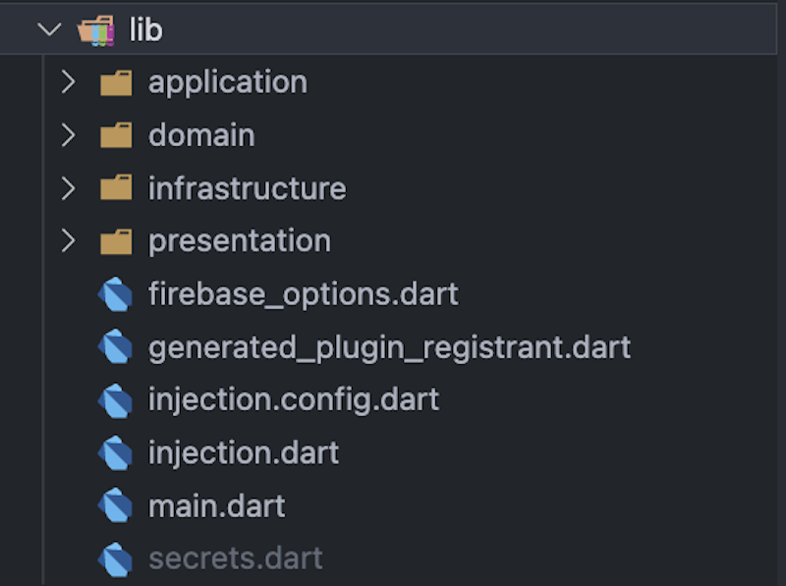Viewport: 786px width, 586px height.
Task: Click the folder icon next to application
Action: click(116, 82)
